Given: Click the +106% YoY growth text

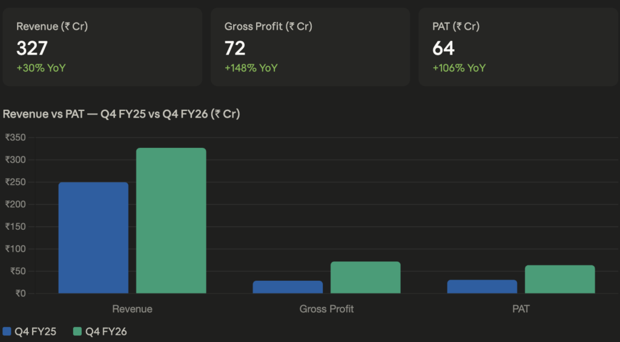Looking at the screenshot, I should (x=459, y=68).
